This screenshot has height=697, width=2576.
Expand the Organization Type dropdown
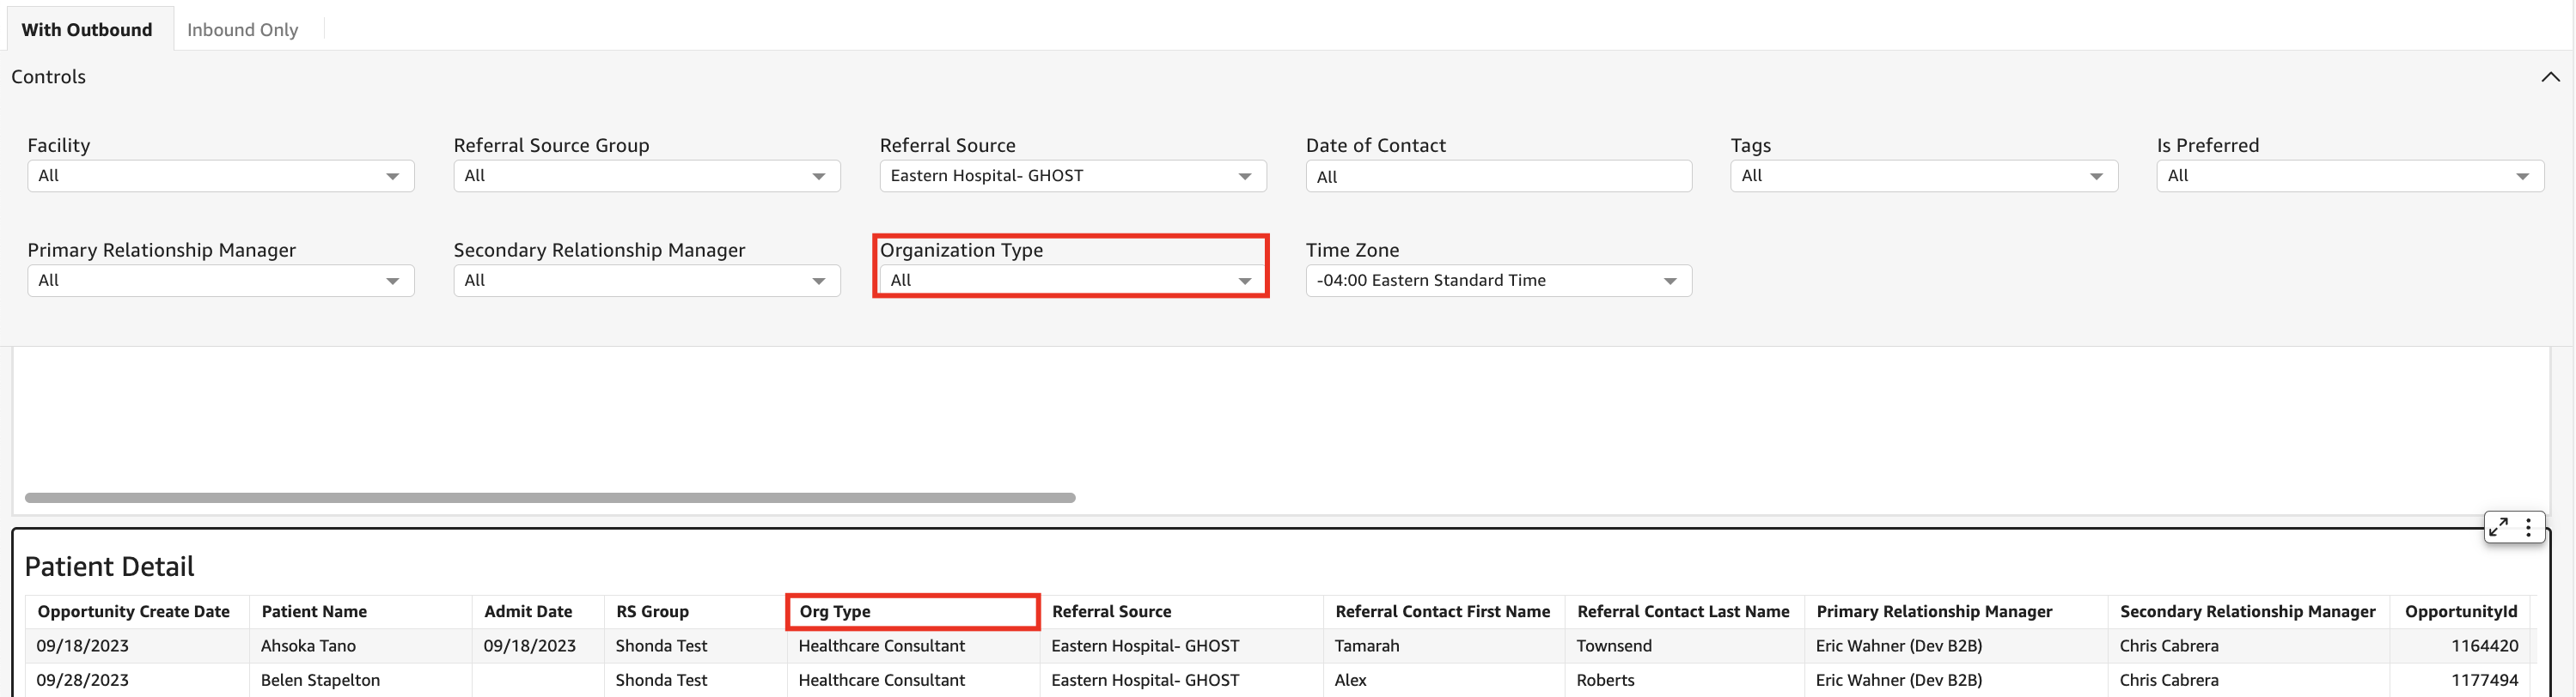pyautogui.click(x=1072, y=281)
